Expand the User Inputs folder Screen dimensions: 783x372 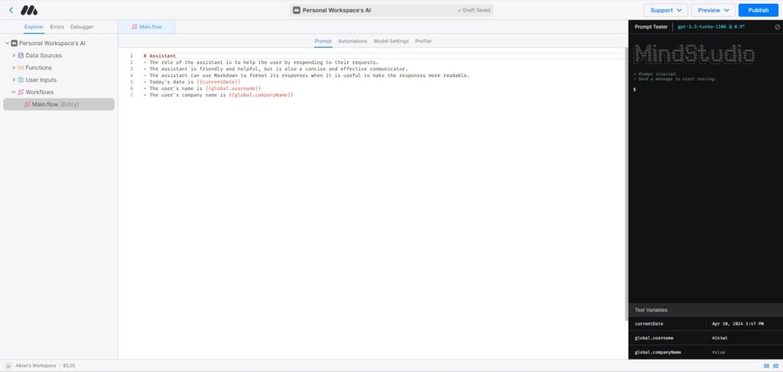pos(14,79)
